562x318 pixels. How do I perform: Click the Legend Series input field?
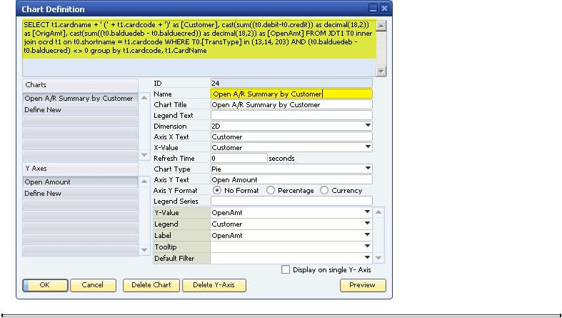pyautogui.click(x=291, y=201)
